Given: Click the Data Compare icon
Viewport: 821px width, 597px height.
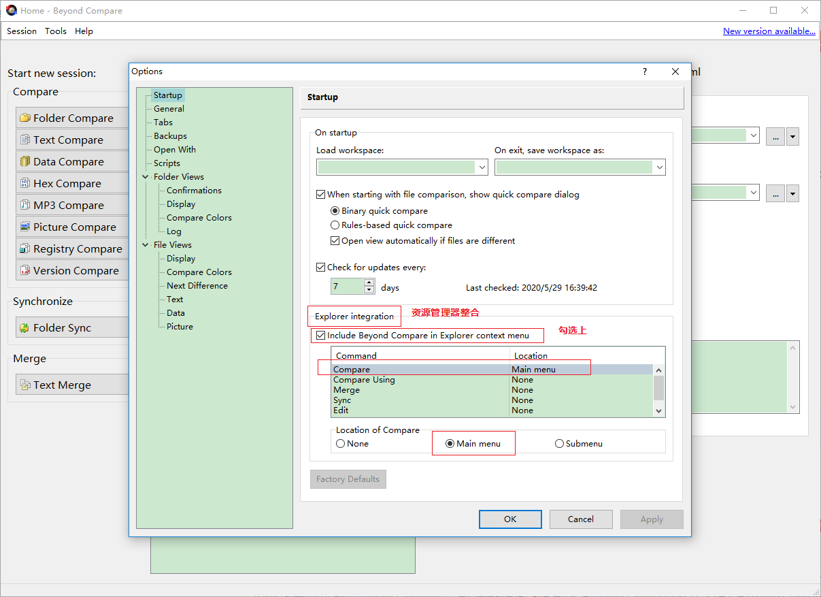Looking at the screenshot, I should click(x=25, y=161).
